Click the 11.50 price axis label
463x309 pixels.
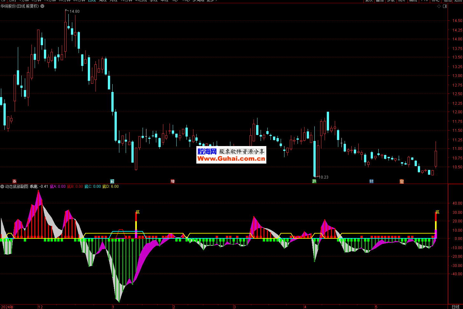click(x=458, y=130)
